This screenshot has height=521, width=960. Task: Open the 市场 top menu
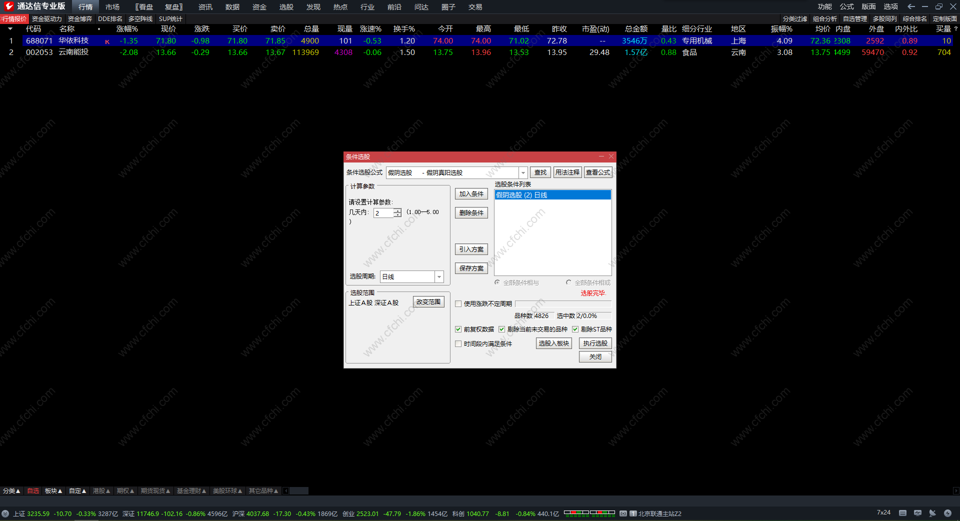pyautogui.click(x=112, y=7)
